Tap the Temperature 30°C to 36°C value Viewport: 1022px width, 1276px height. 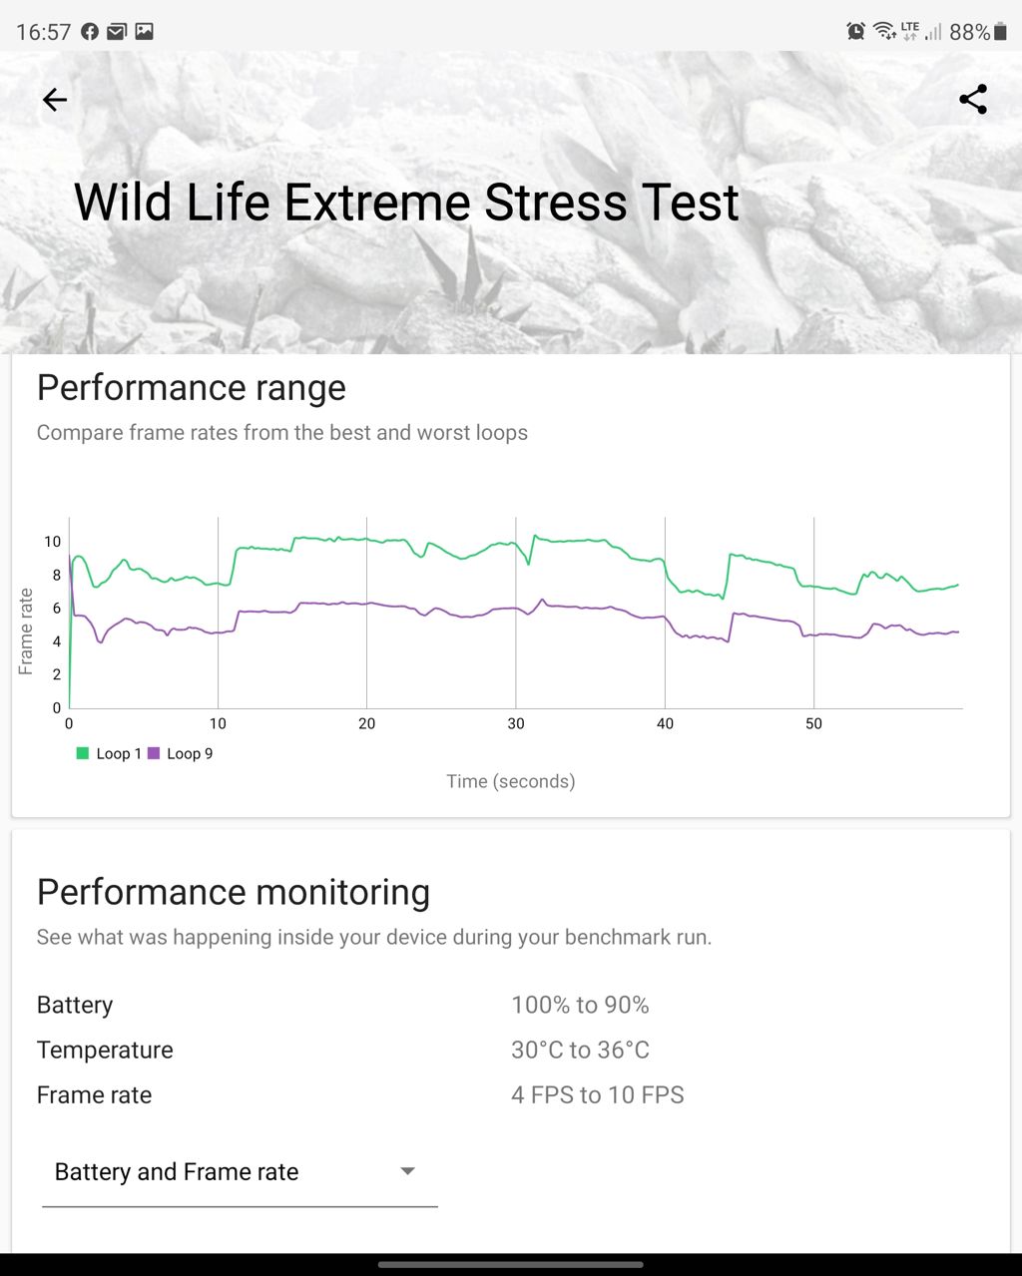tap(580, 1050)
